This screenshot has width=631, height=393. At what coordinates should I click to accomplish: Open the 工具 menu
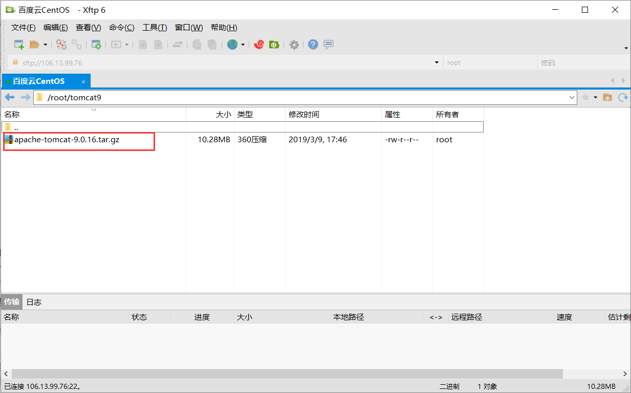point(154,27)
